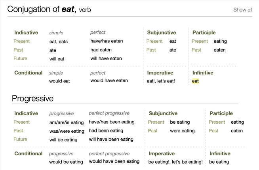The width and height of the screenshot is (259, 170).
Task: Click the Progressive section heading
Action: coord(32,98)
